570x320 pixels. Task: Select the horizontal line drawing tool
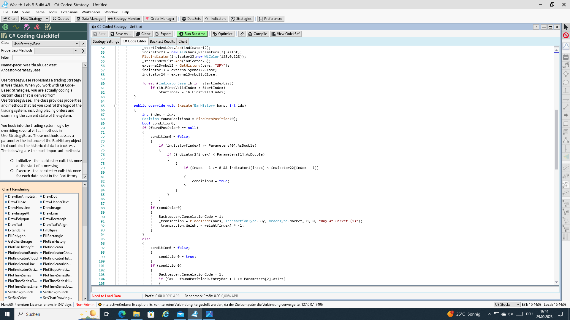pyautogui.click(x=566, y=100)
